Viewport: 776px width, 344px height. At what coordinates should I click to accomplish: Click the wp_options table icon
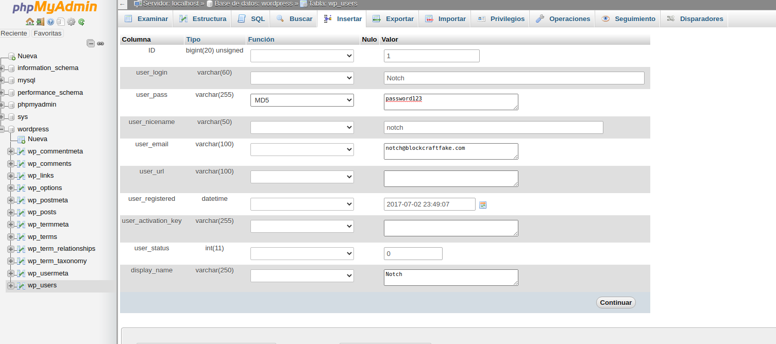tap(21, 188)
